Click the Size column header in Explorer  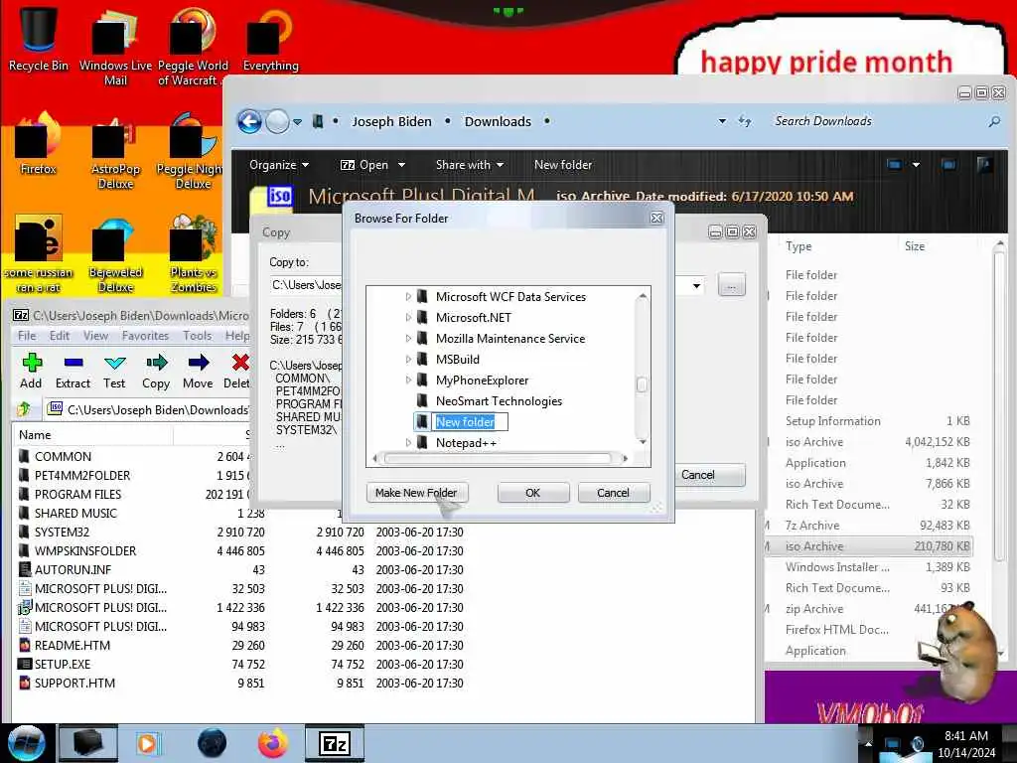tap(915, 246)
